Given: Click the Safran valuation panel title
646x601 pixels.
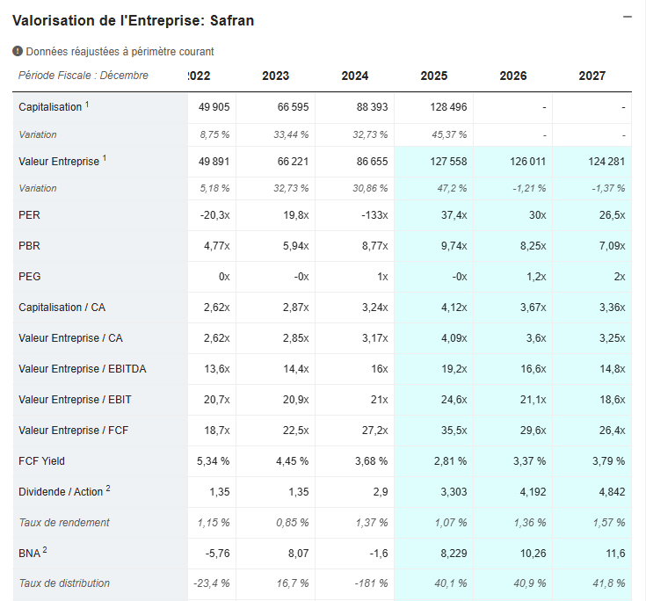Looking at the screenshot, I should tap(133, 20).
